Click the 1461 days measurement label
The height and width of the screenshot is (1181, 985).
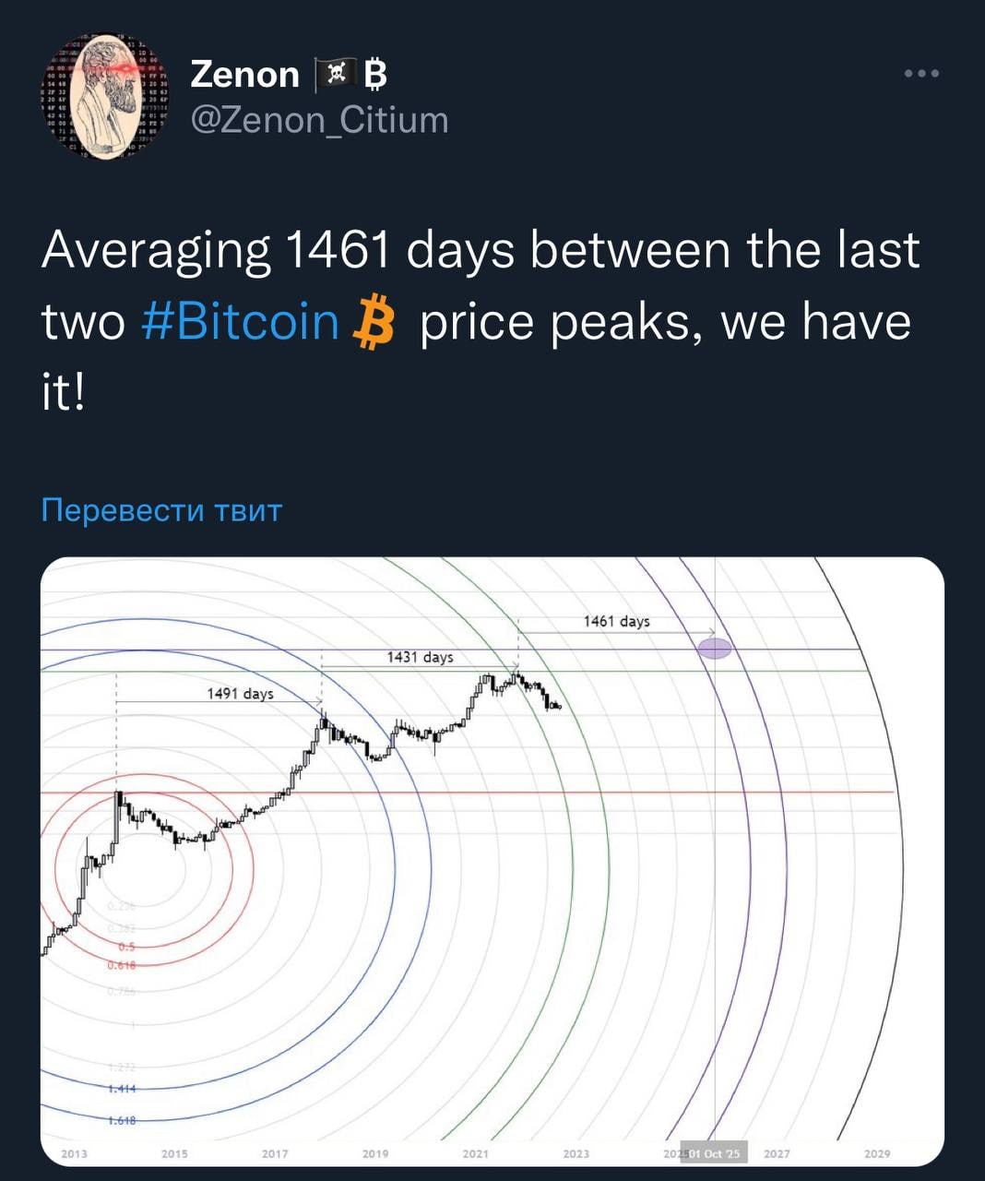tap(616, 621)
